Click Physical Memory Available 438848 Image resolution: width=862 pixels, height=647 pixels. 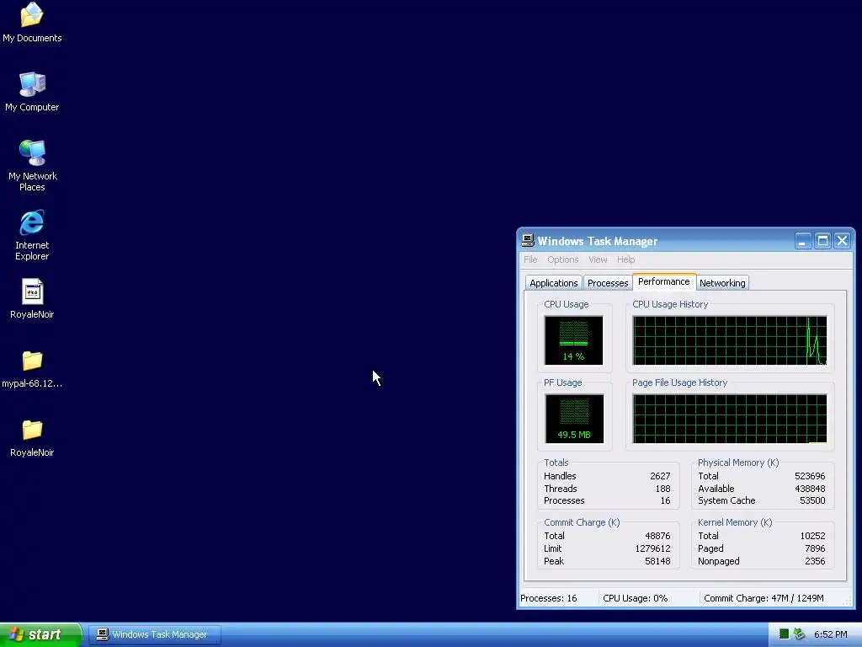[x=810, y=489]
